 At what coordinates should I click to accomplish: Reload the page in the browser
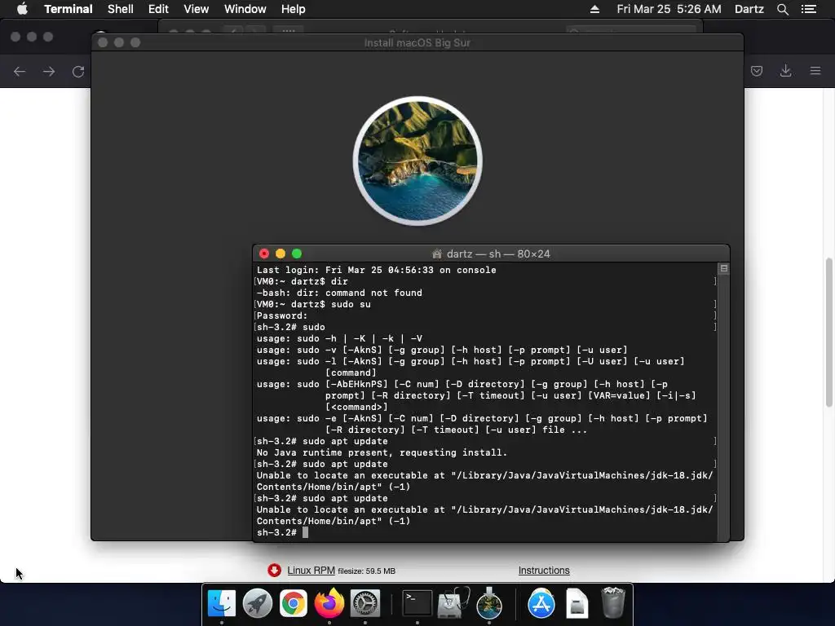coord(78,72)
